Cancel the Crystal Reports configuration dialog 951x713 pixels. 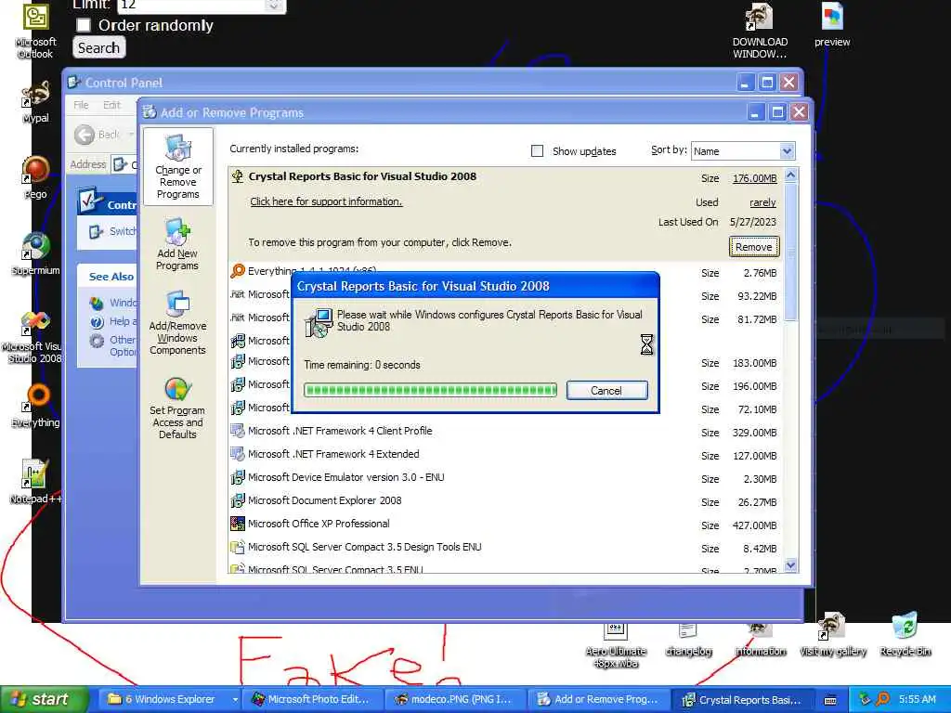click(x=607, y=391)
